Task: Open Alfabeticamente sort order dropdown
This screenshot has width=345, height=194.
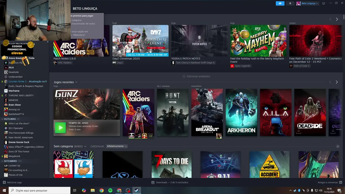Action: [x=117, y=146]
